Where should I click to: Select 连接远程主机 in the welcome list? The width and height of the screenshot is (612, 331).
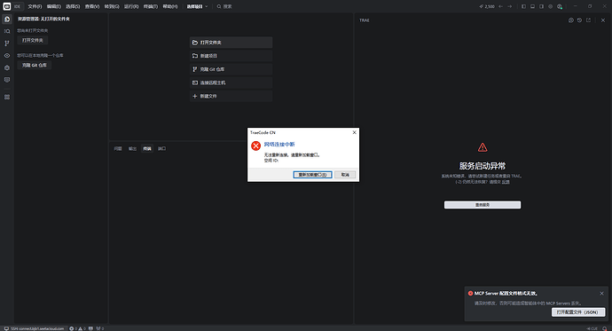pos(231,83)
